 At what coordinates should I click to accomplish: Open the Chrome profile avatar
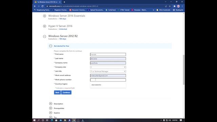pos(178,6)
